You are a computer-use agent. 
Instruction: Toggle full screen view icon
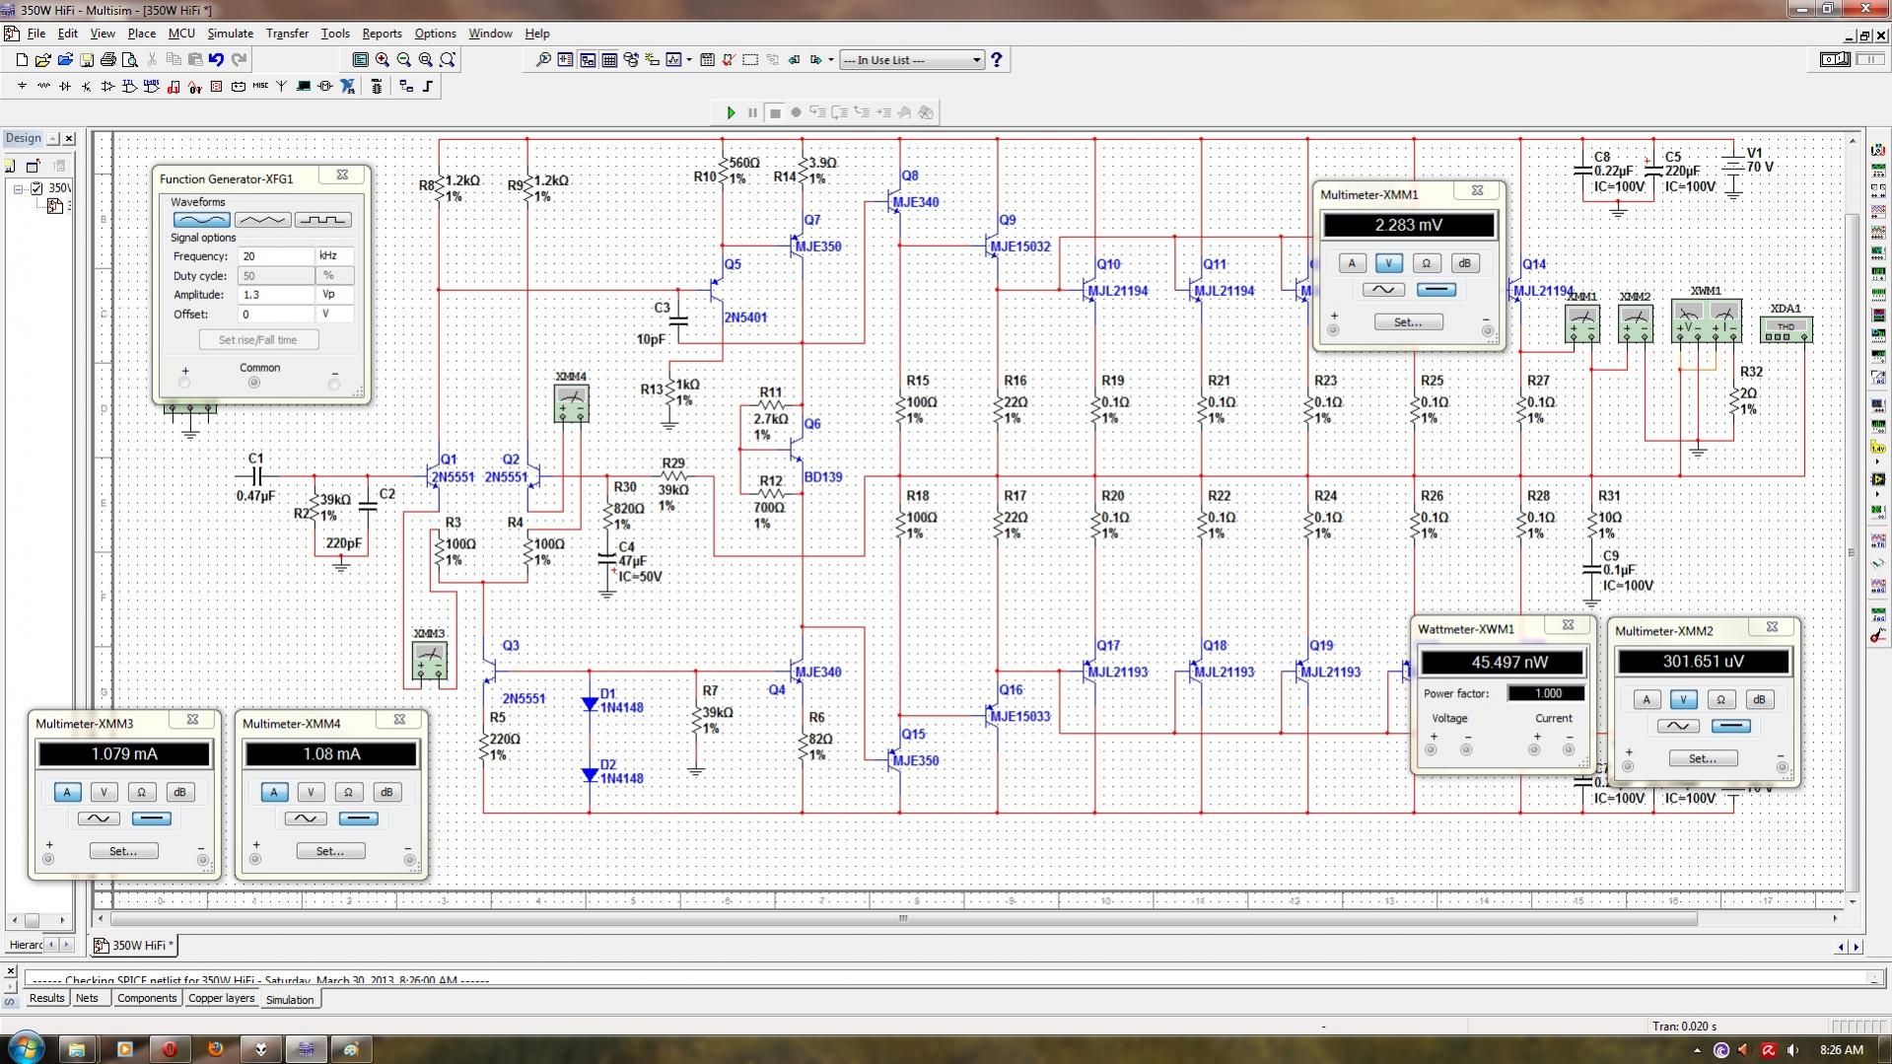click(361, 60)
